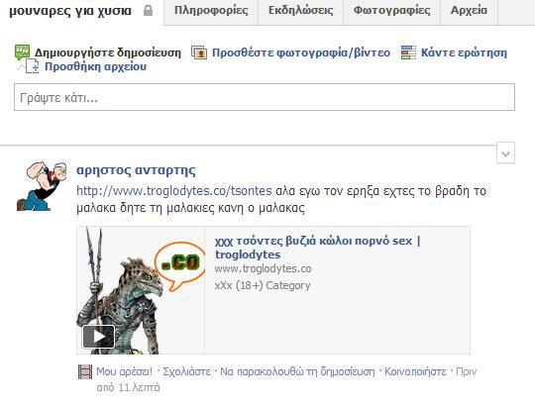This screenshot has height=409, width=535.
Task: Open the troglodytes lizard thumbnail
Action: click(141, 290)
